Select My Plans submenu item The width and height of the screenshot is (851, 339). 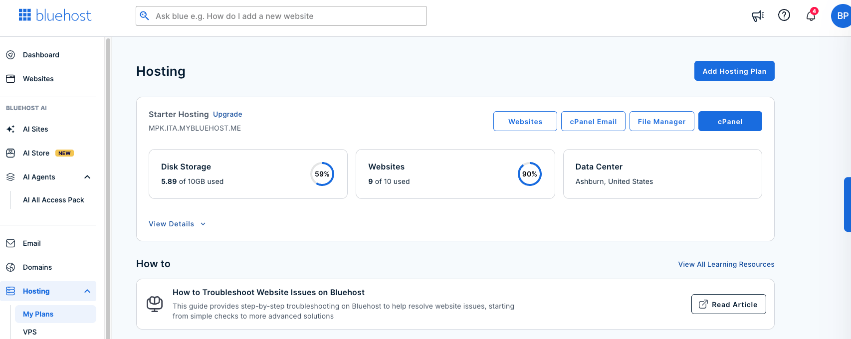pyautogui.click(x=55, y=314)
